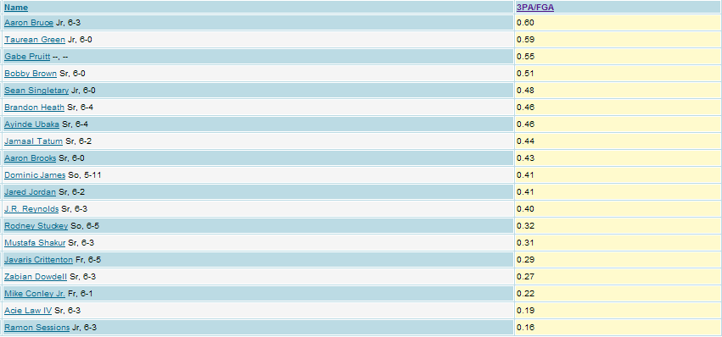Click the Ayinde Ubaka link

click(x=31, y=124)
